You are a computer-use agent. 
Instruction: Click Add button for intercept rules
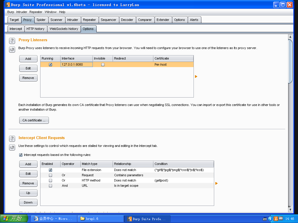pos(28,164)
